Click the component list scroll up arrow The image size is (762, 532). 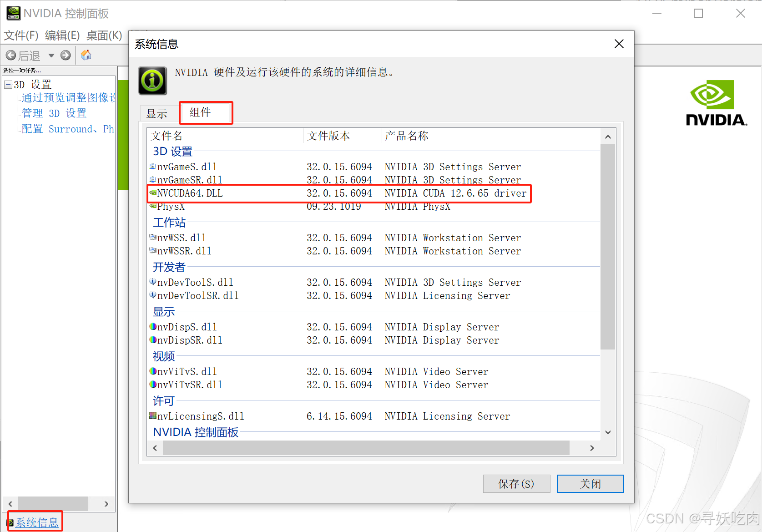pyautogui.click(x=608, y=137)
